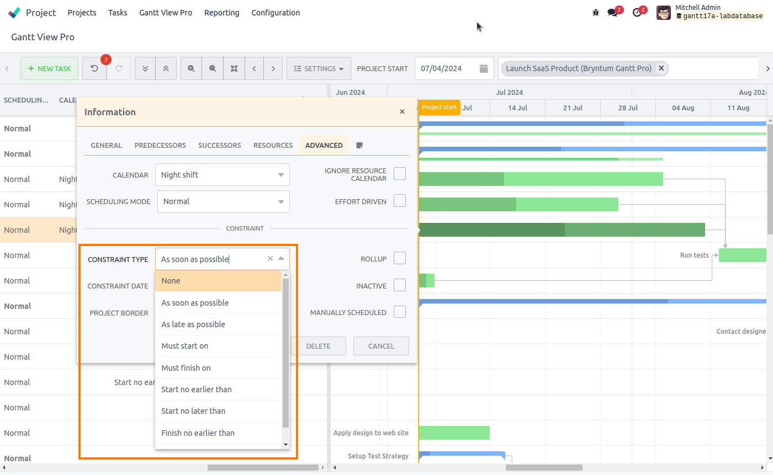Click the Undo icon with badge 7
The image size is (773, 475).
(94, 68)
